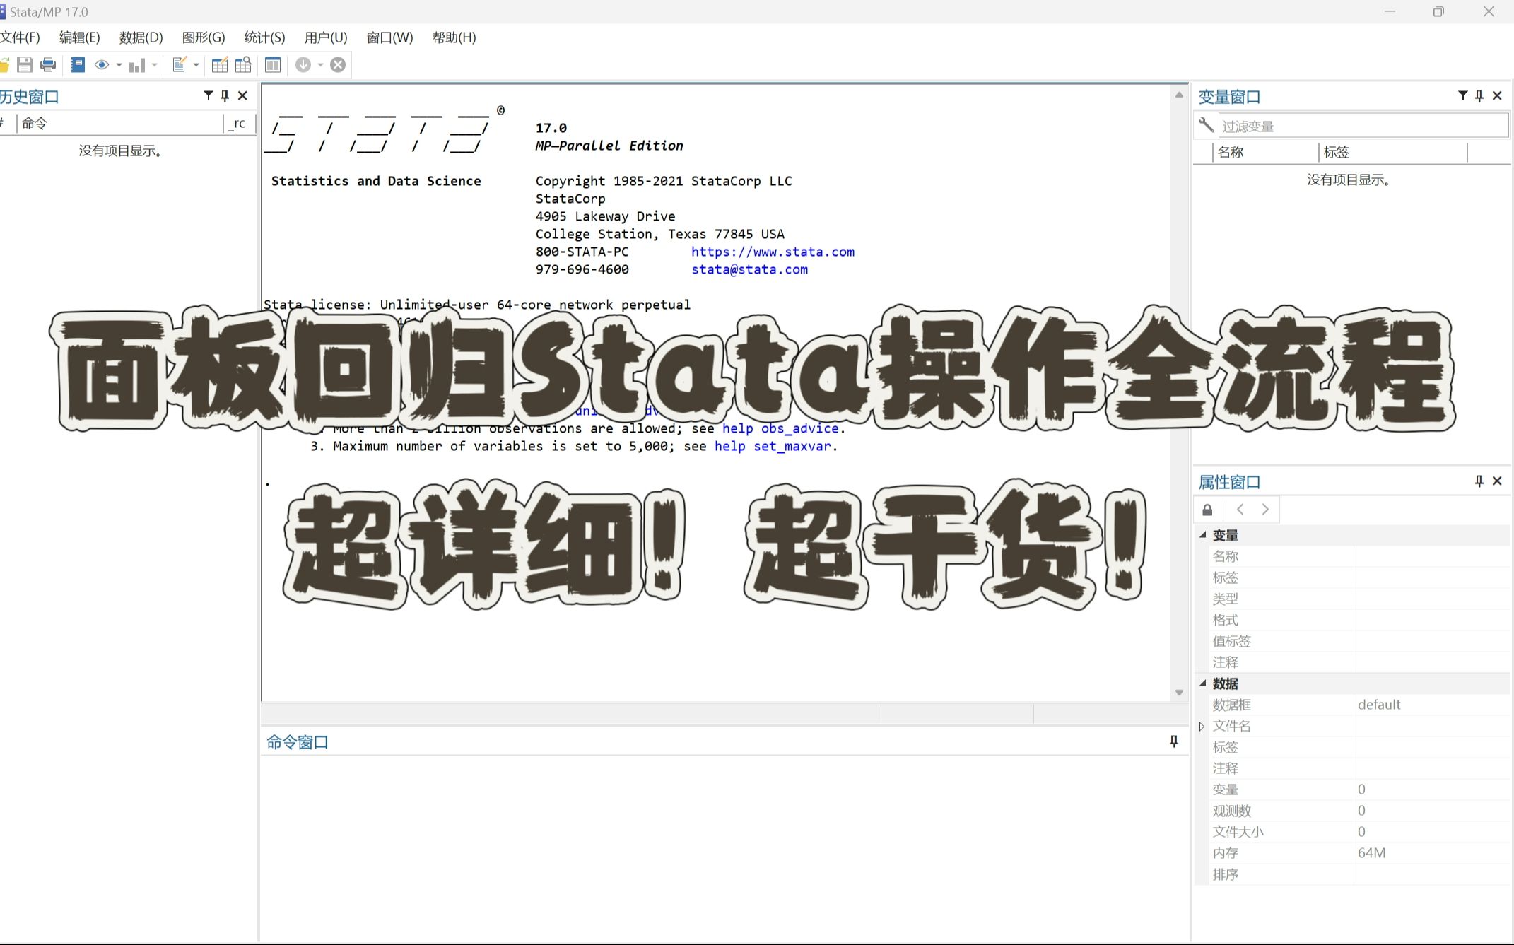Open the Log notebook icon

click(x=78, y=65)
